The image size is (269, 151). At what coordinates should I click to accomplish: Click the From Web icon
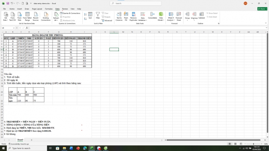click(x=19, y=16)
